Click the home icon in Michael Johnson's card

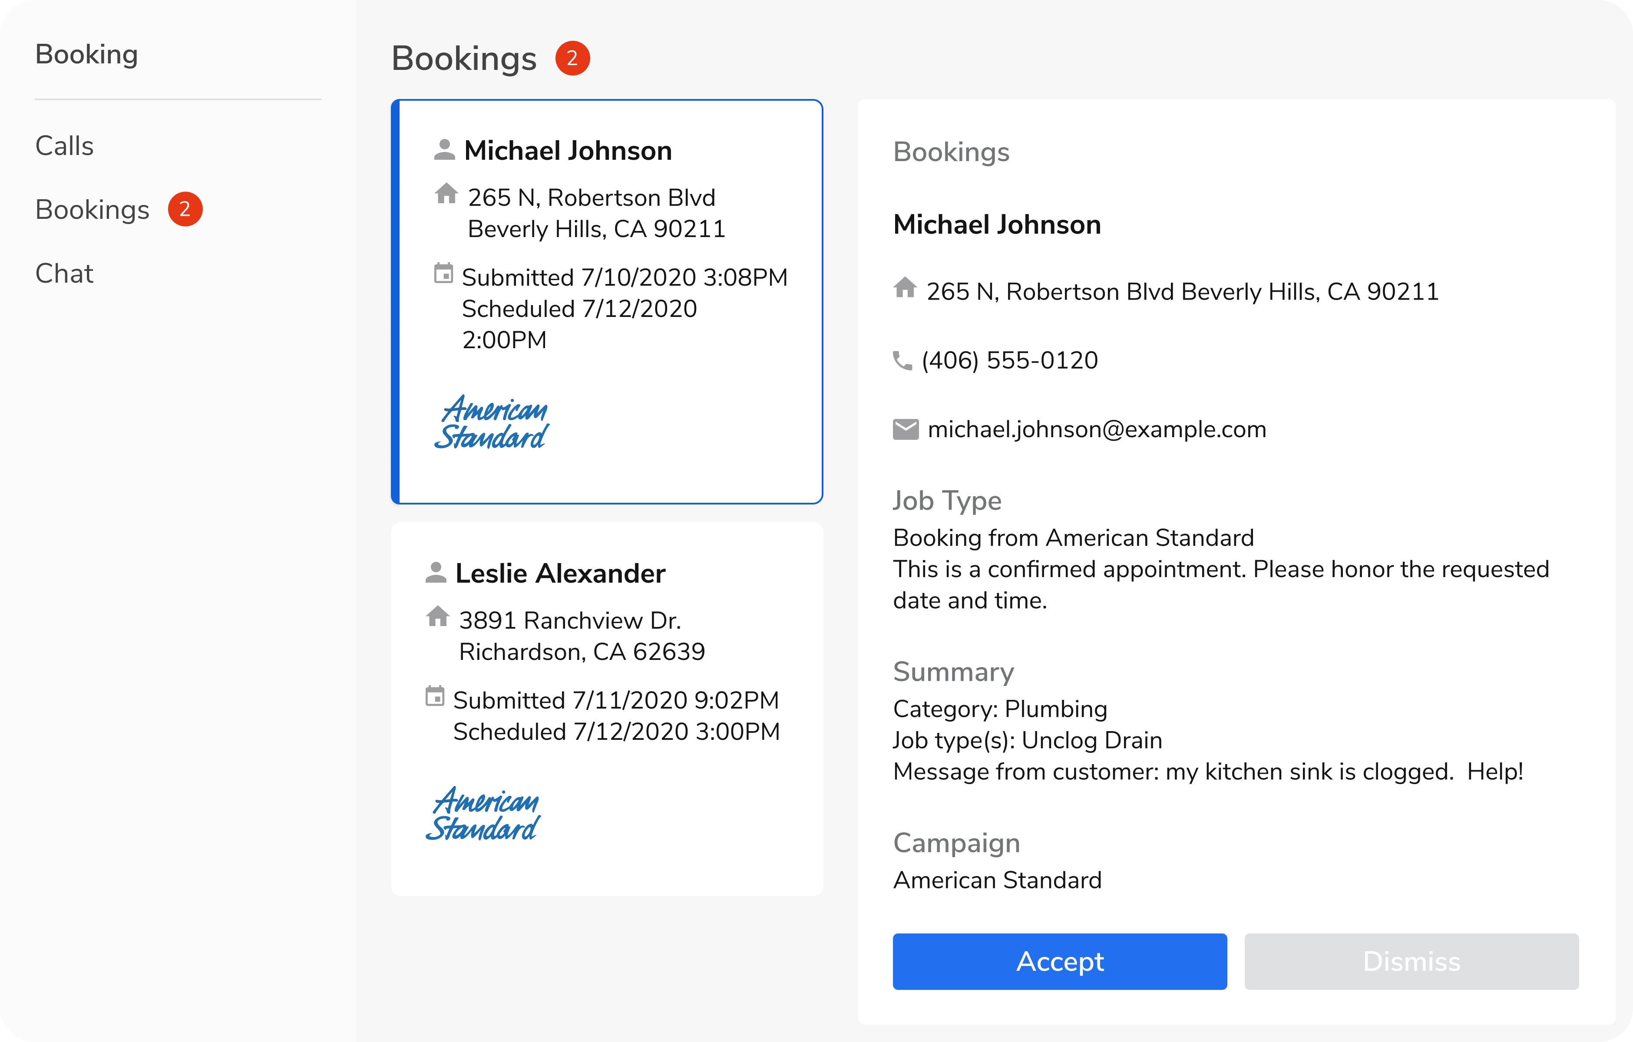click(x=446, y=194)
